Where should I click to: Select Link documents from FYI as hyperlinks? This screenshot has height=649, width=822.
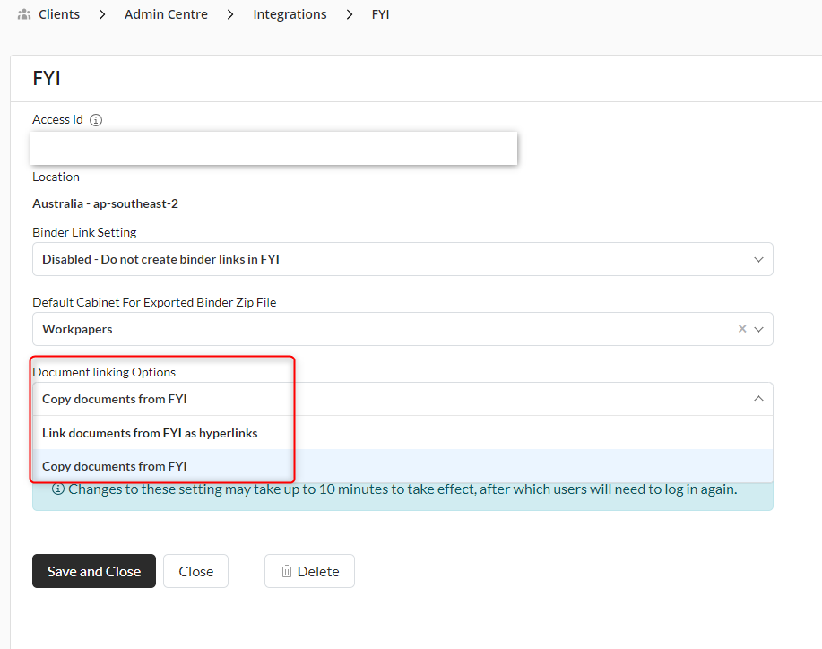pyautogui.click(x=402, y=433)
